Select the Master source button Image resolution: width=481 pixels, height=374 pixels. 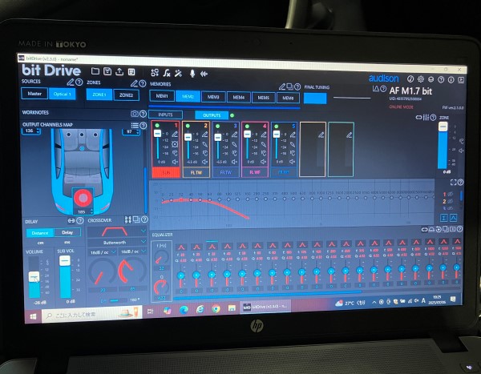click(34, 94)
